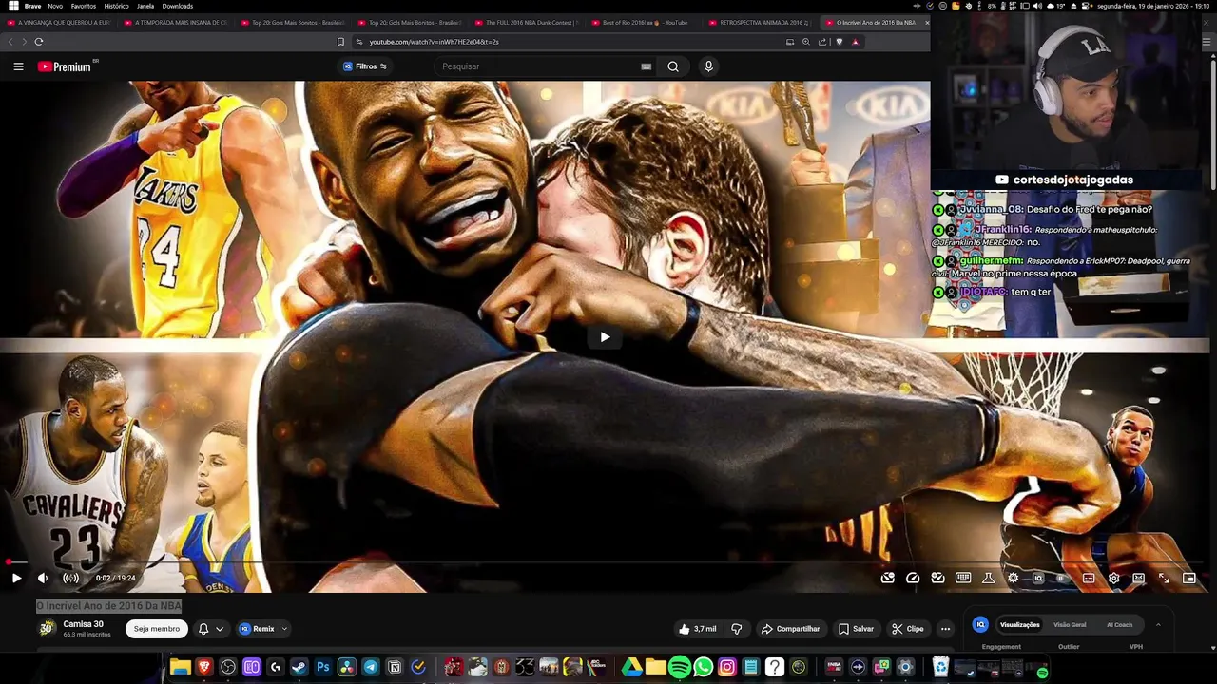Open Brave Rewards triangle icon
The width and height of the screenshot is (1217, 684).
[855, 42]
